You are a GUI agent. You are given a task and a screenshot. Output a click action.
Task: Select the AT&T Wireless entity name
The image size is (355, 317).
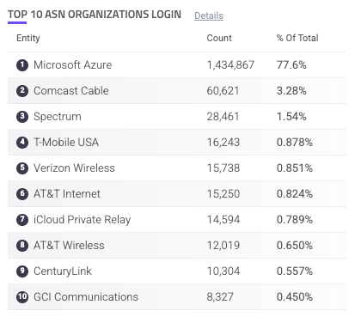click(69, 246)
